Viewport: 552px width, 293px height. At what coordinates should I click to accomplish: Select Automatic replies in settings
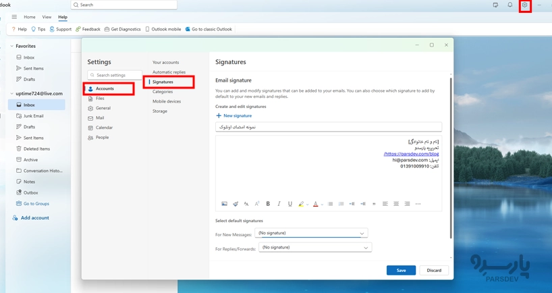point(169,72)
